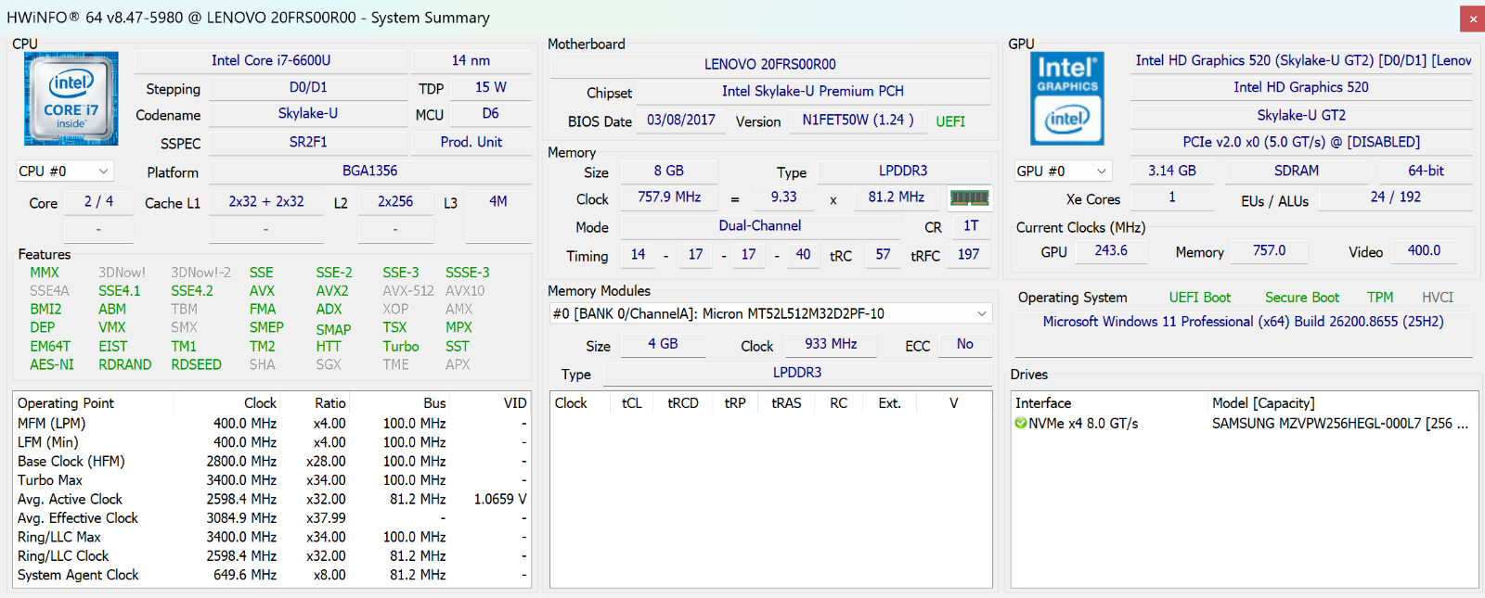Click the Ratio column header

(x=314, y=403)
